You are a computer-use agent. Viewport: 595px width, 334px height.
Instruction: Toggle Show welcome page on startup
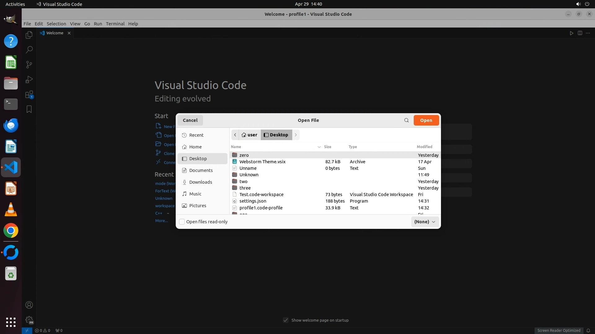pos(286,320)
